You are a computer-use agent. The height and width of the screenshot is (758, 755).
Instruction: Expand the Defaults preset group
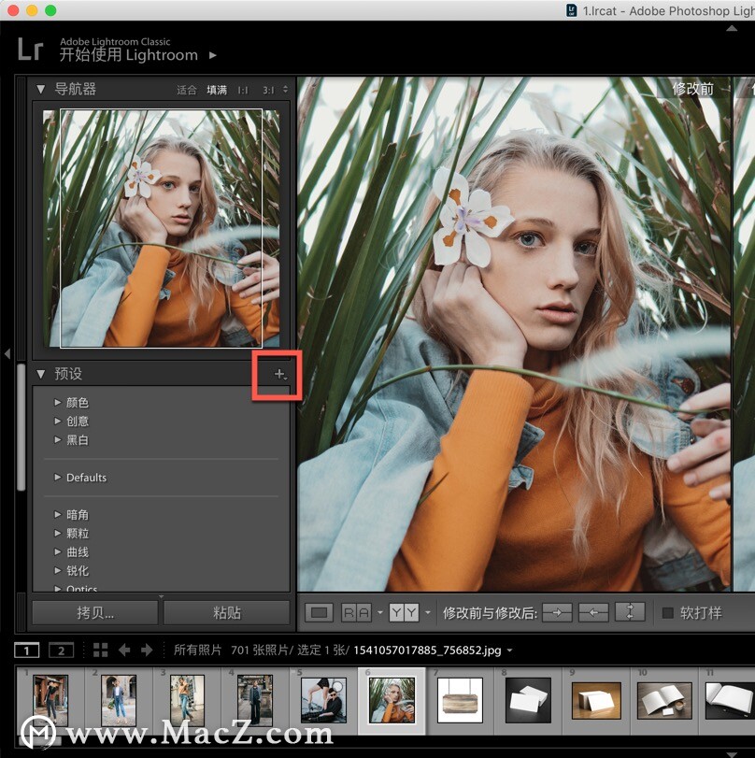pos(58,478)
